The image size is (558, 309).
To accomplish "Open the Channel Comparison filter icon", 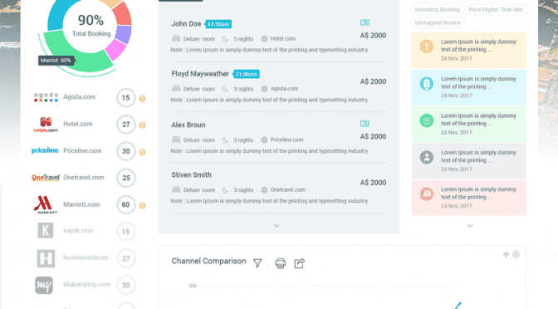I will [257, 263].
